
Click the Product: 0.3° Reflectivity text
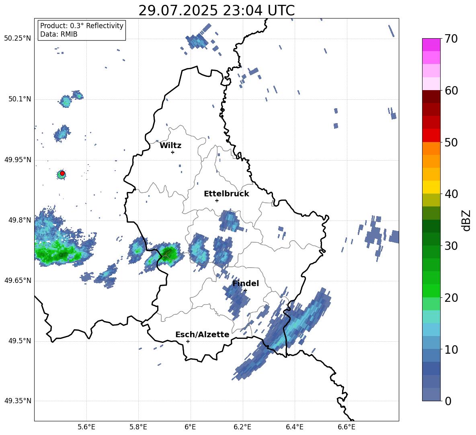point(82,26)
